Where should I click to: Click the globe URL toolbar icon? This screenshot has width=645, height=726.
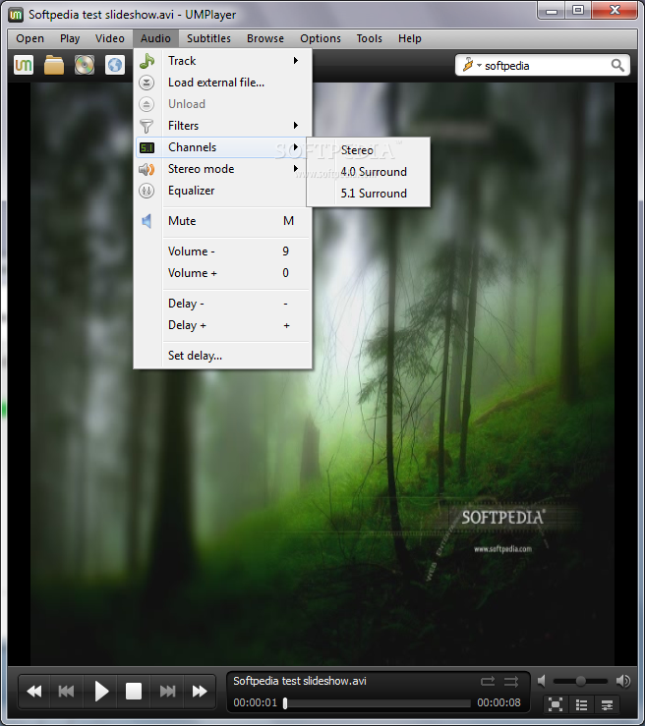pyautogui.click(x=115, y=65)
